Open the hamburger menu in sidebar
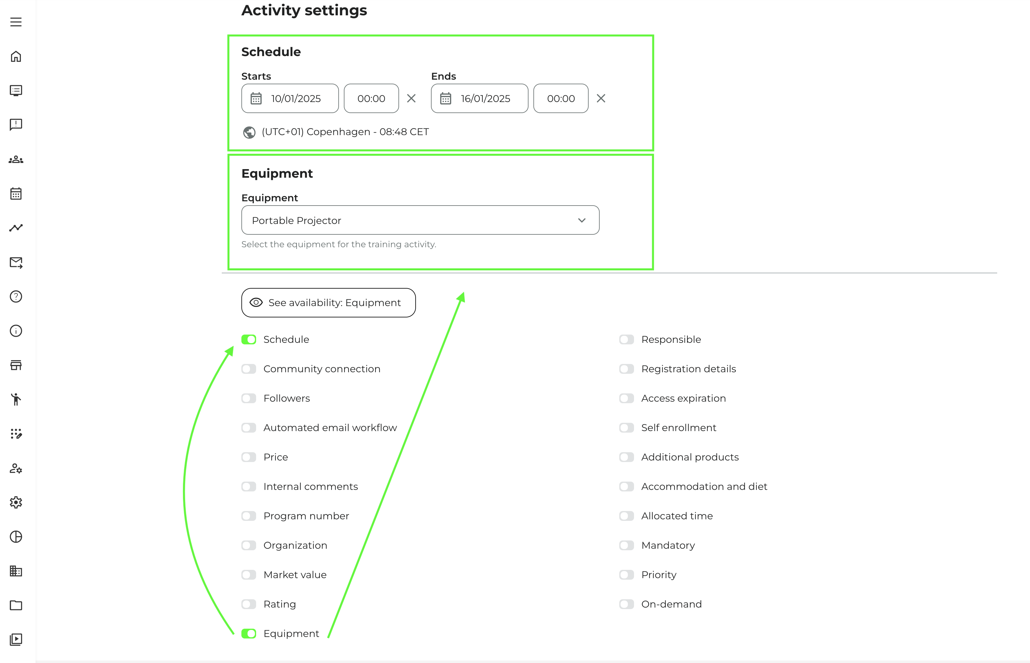Image resolution: width=1030 pixels, height=663 pixels. [16, 22]
